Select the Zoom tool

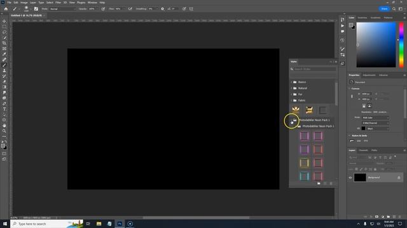click(4, 131)
